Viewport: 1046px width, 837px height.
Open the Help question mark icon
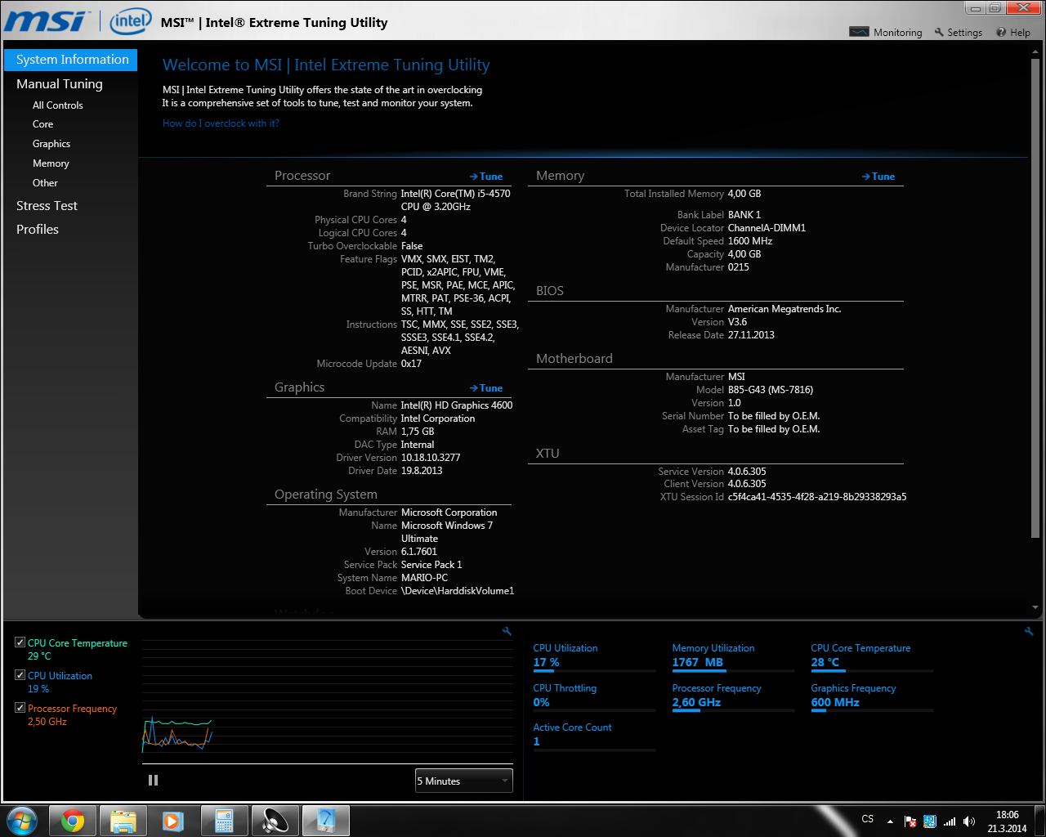[1001, 33]
